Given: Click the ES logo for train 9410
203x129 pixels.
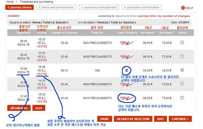Looking at the screenshot, I should (x=127, y=98).
